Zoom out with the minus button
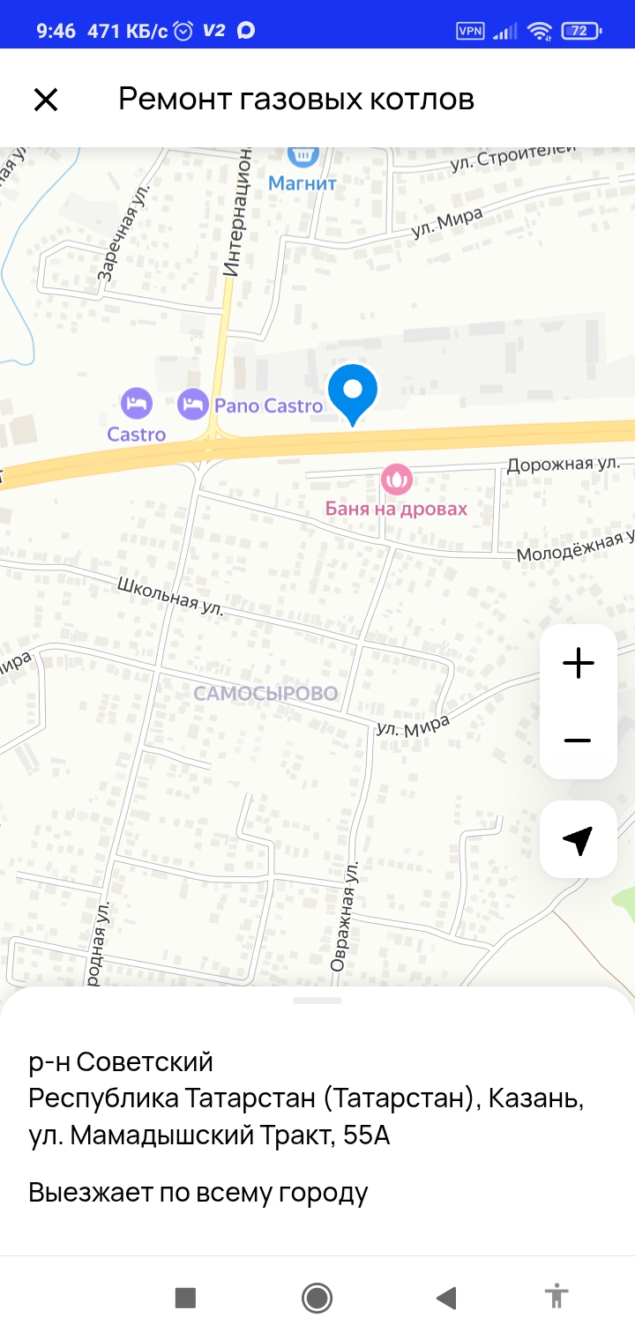The image size is (635, 1340). click(579, 741)
